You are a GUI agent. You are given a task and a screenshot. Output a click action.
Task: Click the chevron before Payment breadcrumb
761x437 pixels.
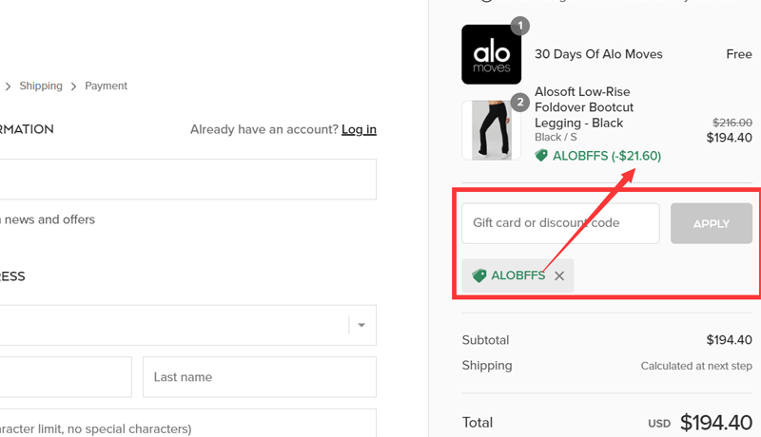[74, 86]
